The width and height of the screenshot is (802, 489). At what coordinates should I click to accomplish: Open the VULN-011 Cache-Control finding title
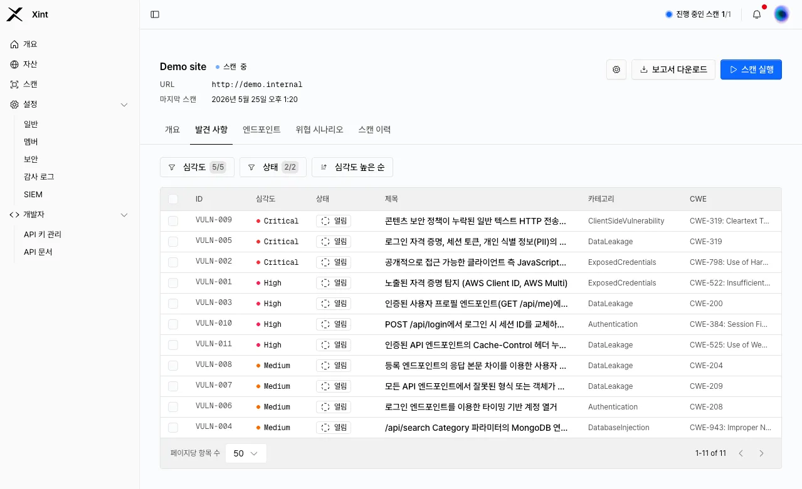(477, 345)
